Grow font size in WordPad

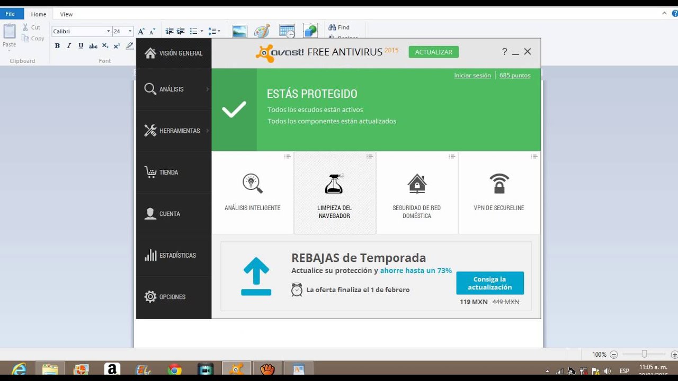click(141, 31)
